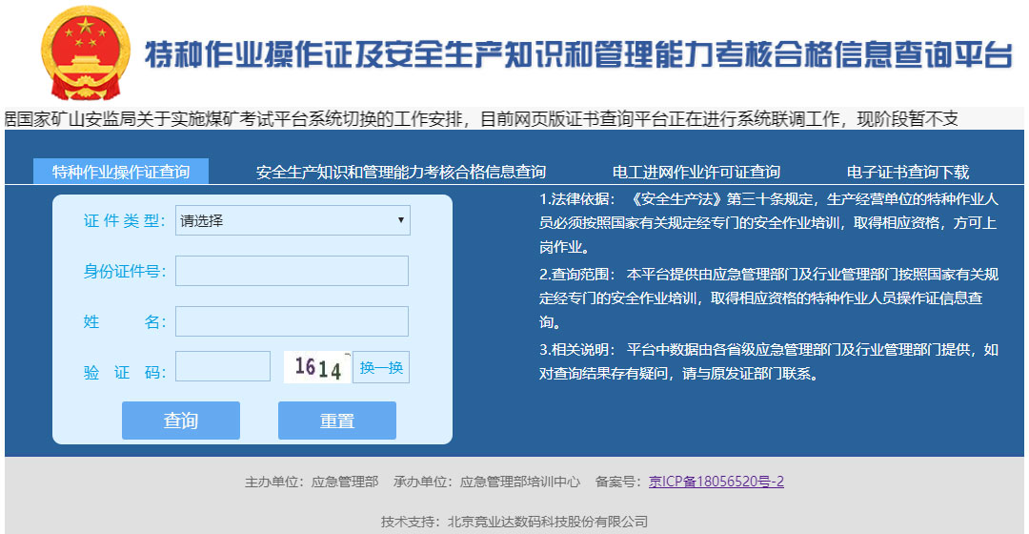Screen dimensions: 1029x534
Task: Switch to 特种作业操作证查询 tab
Action: 121,172
